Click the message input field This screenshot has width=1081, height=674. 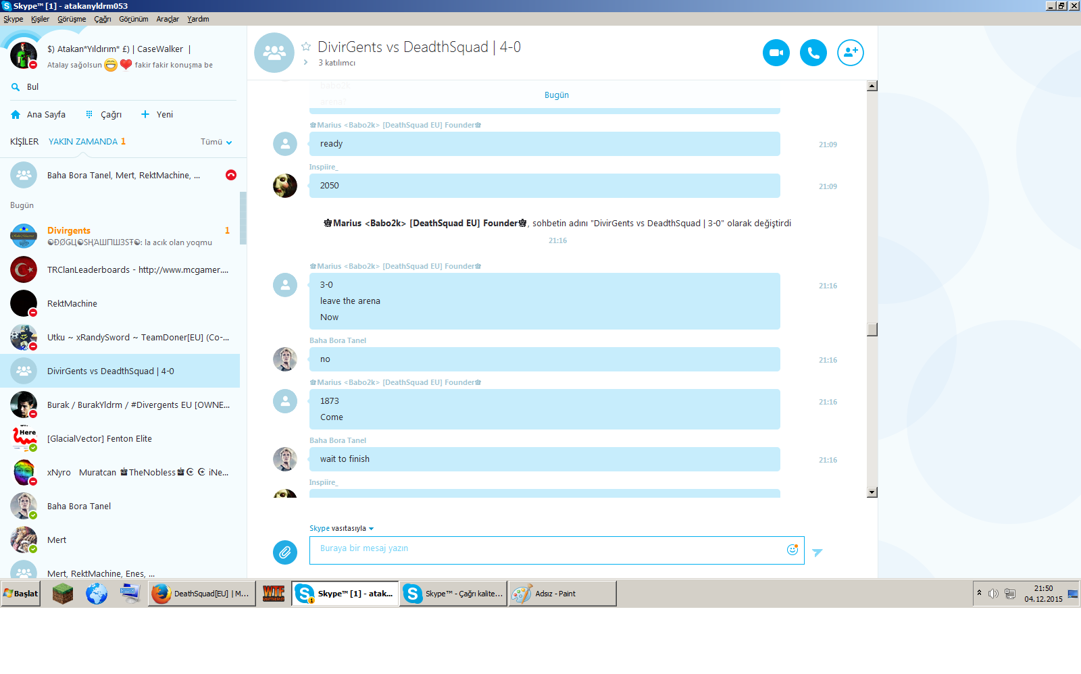557,550
